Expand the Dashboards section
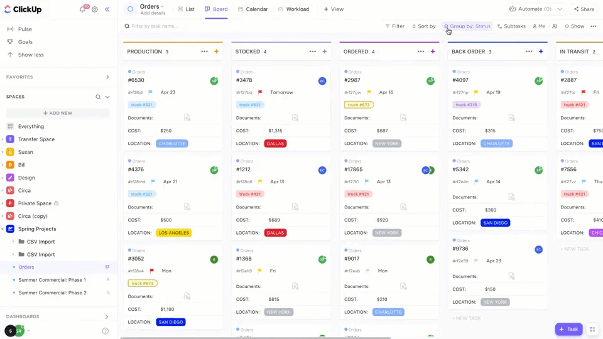Screen dimensions: 603x339 point(107,316)
